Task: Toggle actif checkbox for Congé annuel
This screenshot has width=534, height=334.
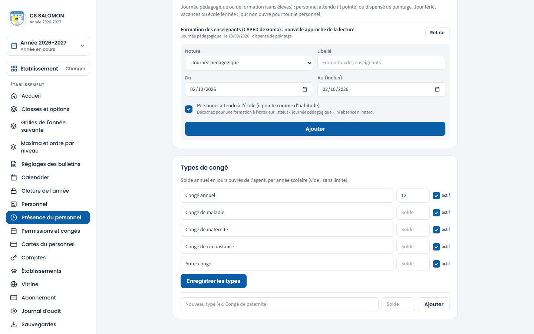Action: coord(436,196)
